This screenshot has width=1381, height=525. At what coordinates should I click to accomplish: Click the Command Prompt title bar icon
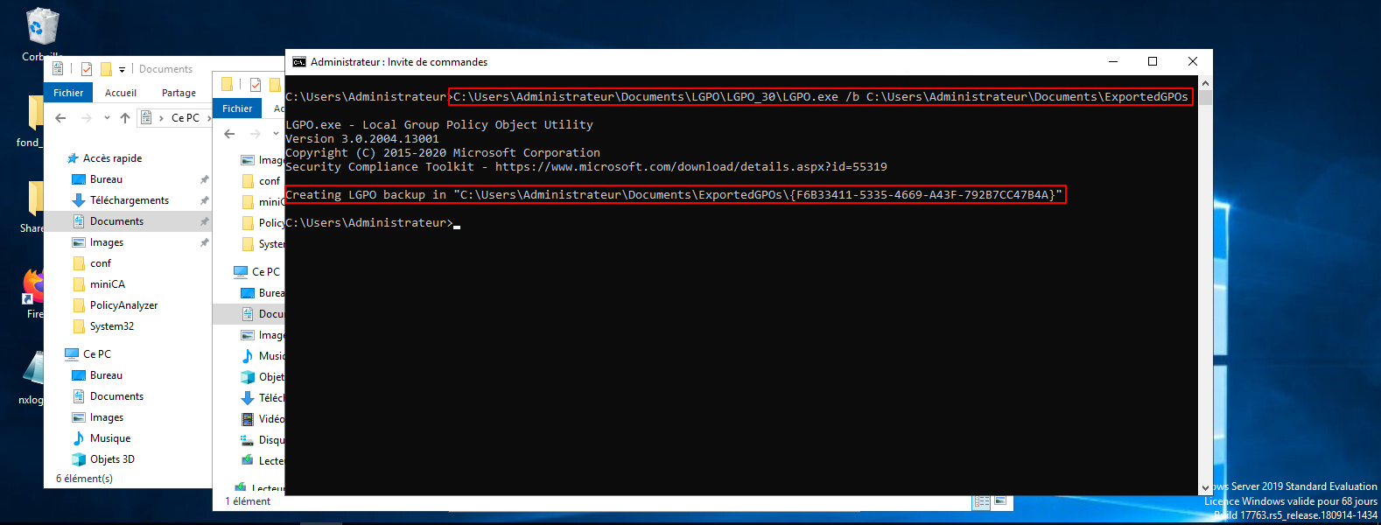299,62
